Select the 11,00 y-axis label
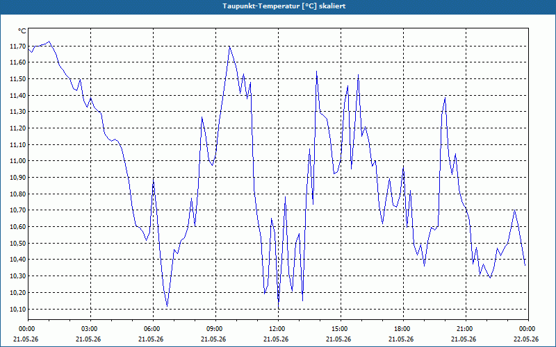 [x=18, y=161]
